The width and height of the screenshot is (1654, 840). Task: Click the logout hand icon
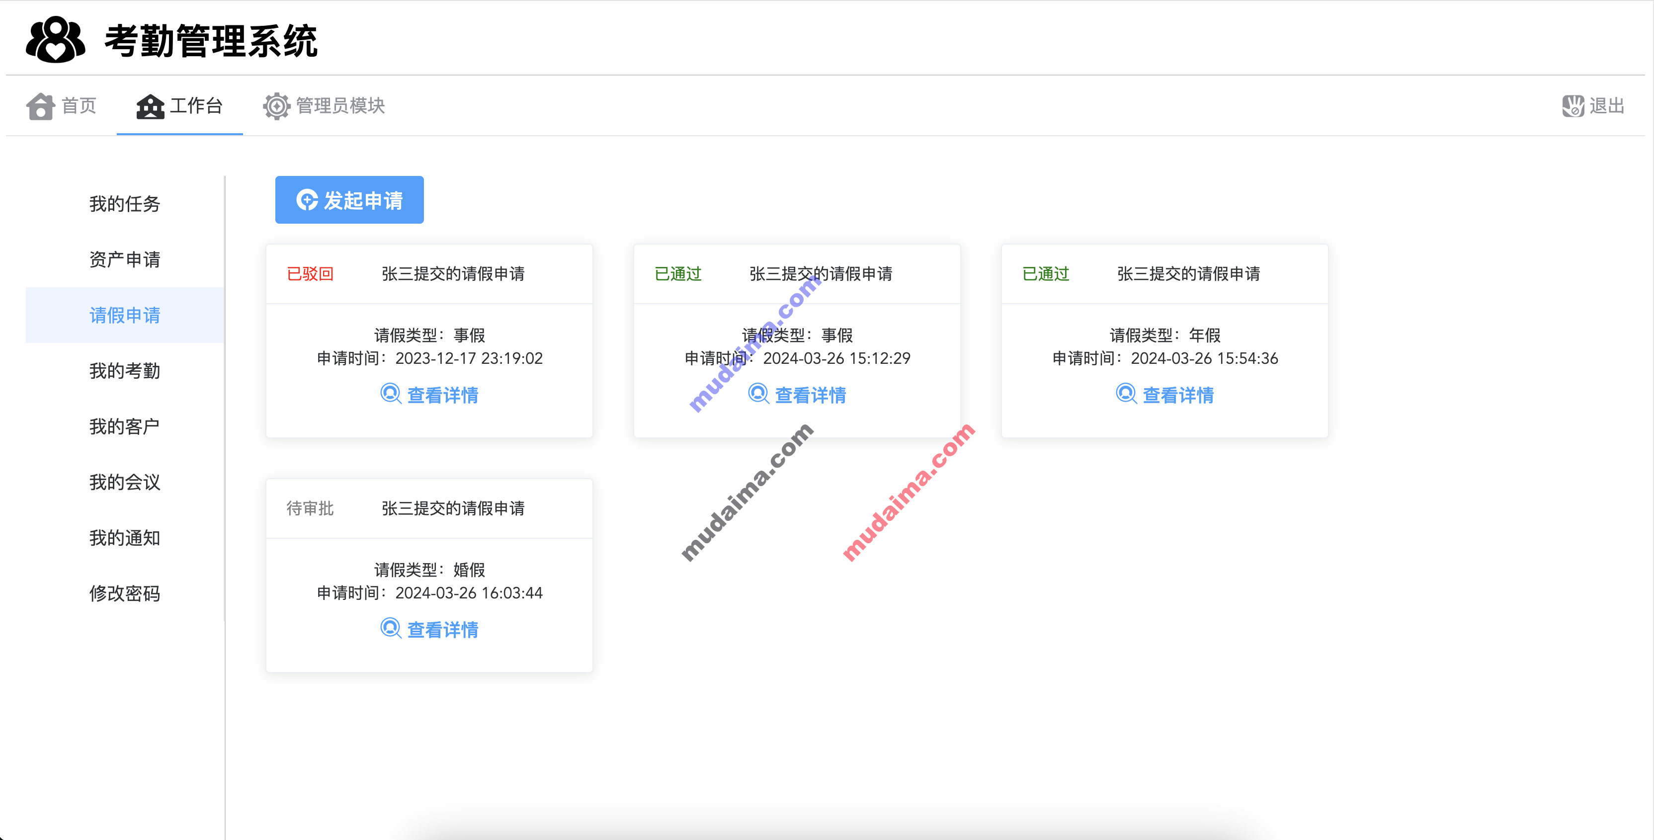click(x=1573, y=106)
